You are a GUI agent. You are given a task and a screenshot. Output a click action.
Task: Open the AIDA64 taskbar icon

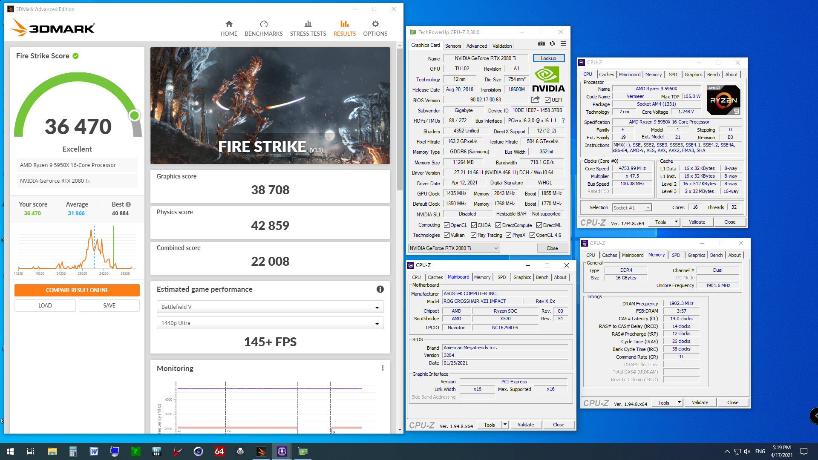[219, 451]
